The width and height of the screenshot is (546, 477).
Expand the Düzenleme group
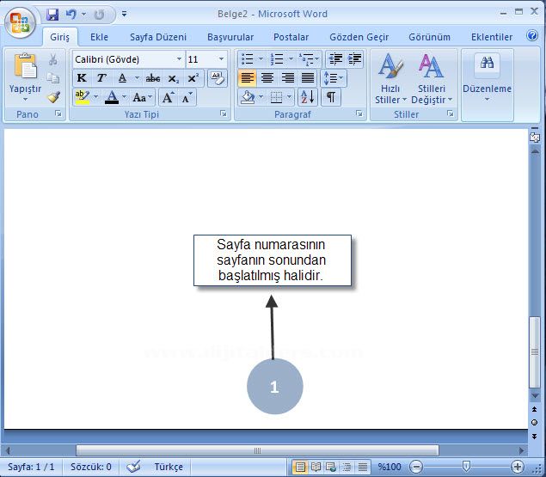[487, 79]
